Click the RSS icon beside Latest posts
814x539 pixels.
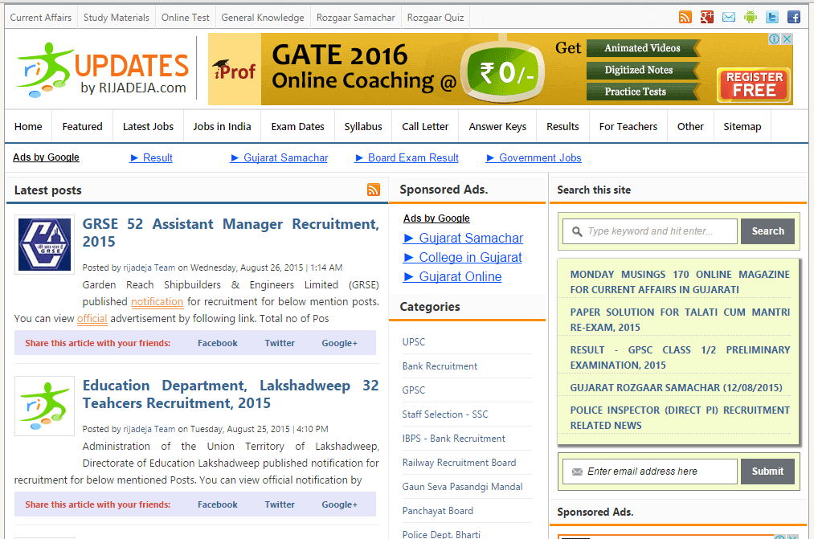pos(374,190)
